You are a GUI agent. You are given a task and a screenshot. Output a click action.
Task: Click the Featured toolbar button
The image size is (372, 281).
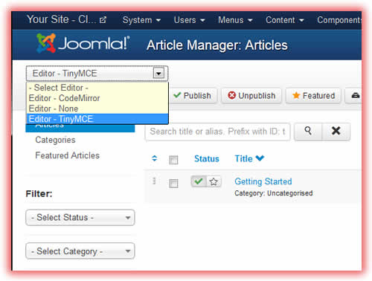pos(313,96)
